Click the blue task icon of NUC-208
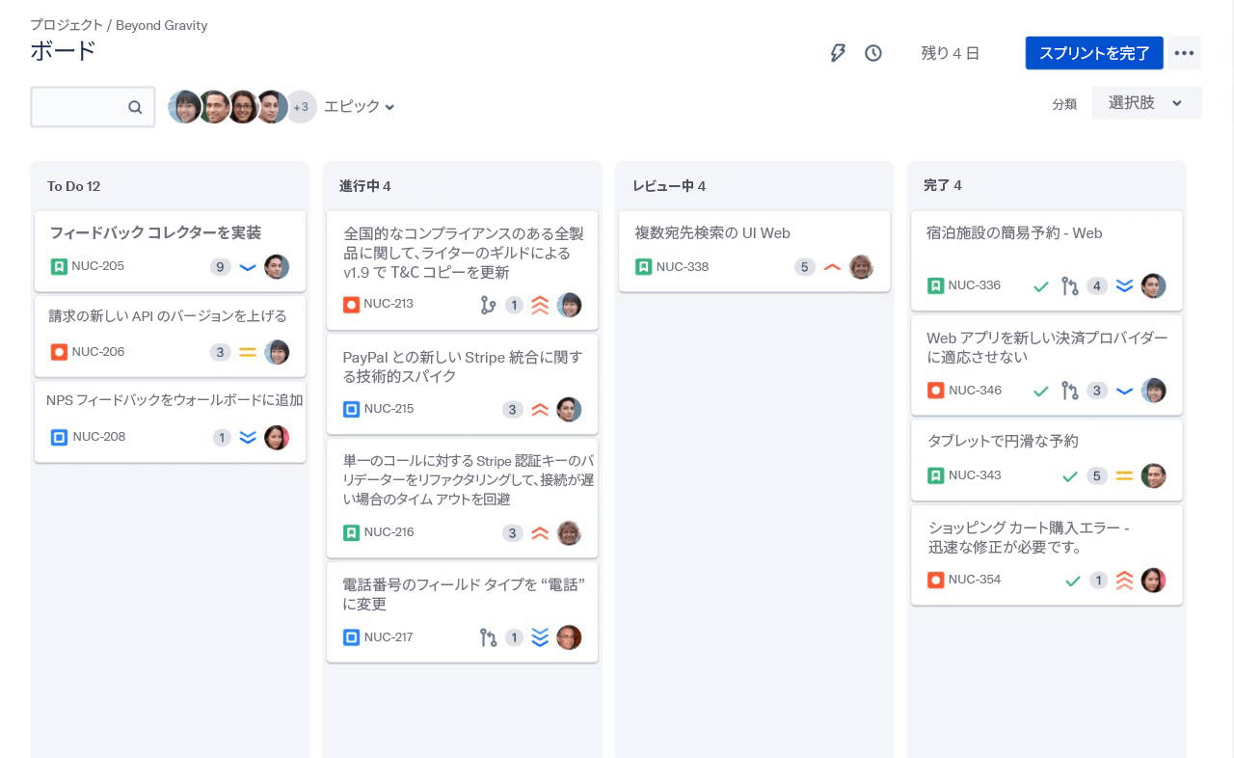Viewport: 1234px width, 758px height. click(59, 438)
